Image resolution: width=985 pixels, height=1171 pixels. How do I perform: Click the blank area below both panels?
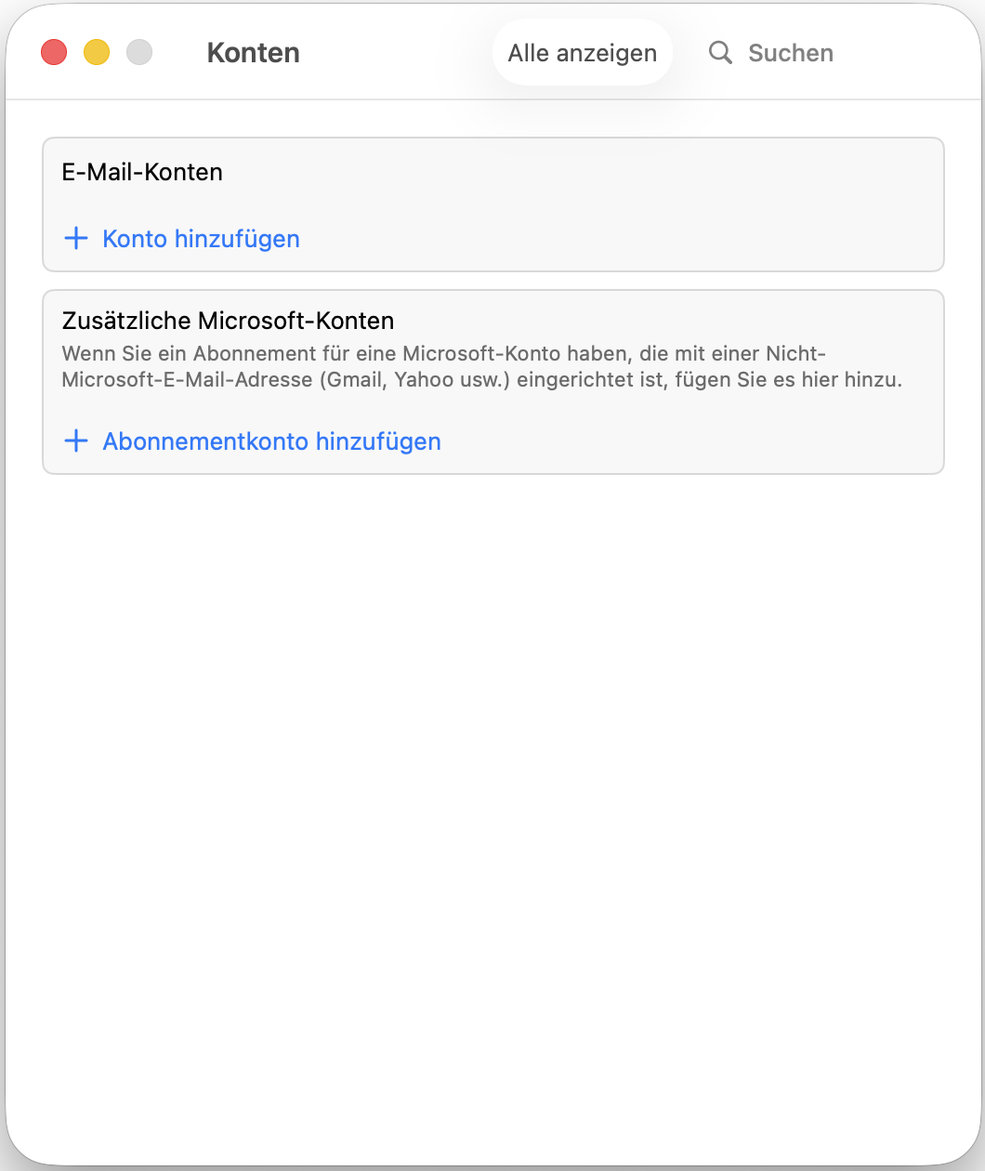click(x=492, y=790)
